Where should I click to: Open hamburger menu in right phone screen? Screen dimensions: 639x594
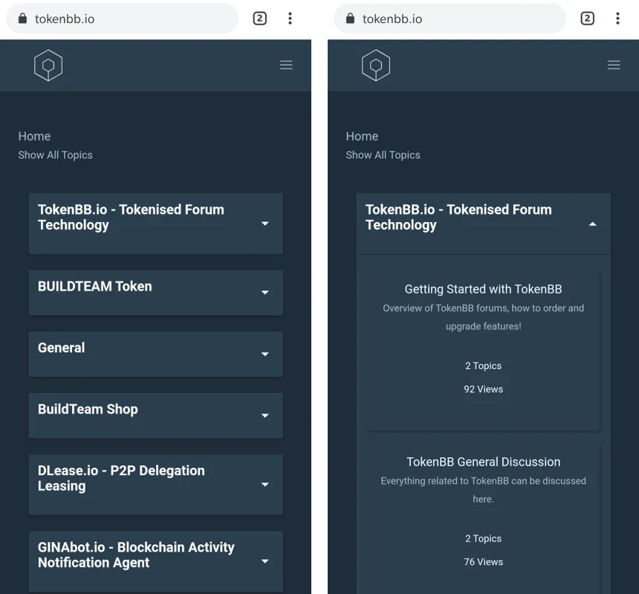click(614, 65)
